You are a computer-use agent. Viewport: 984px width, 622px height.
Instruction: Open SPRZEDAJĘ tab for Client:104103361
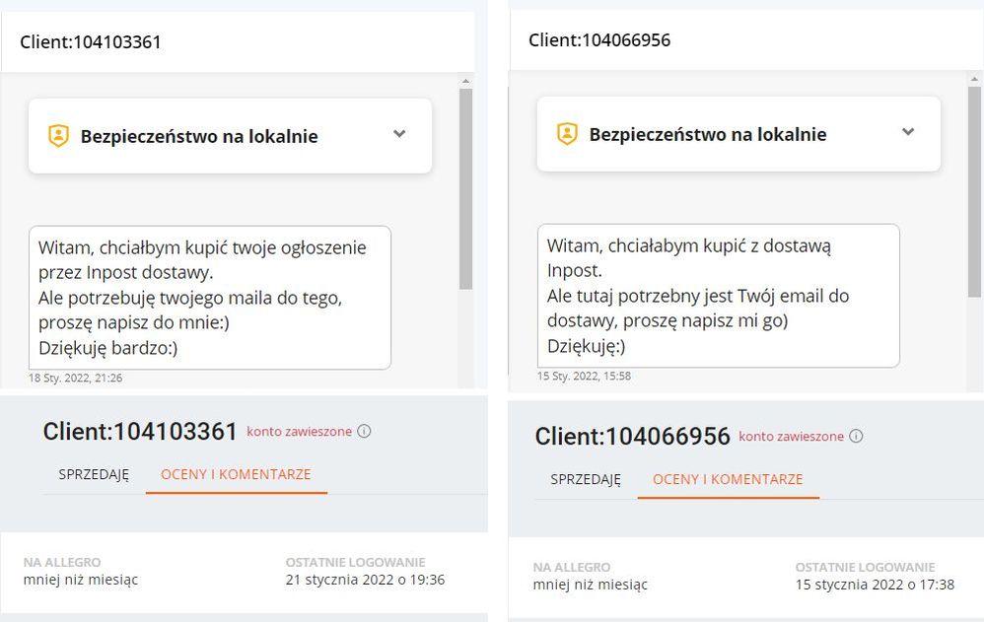94,474
